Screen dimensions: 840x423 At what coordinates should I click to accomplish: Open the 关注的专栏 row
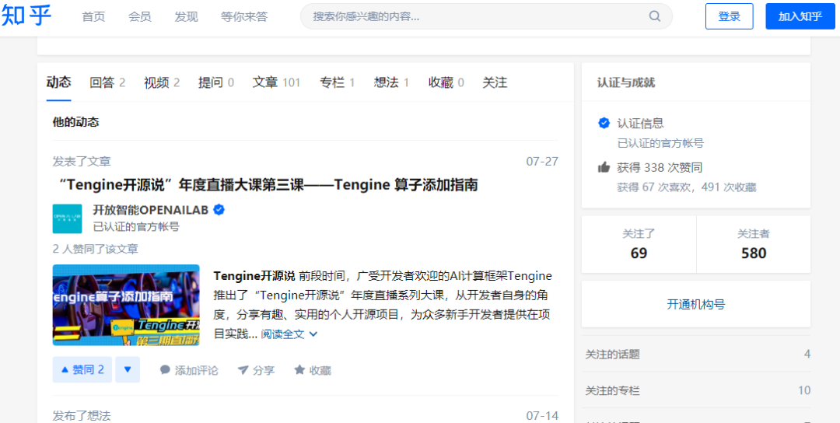click(x=696, y=390)
